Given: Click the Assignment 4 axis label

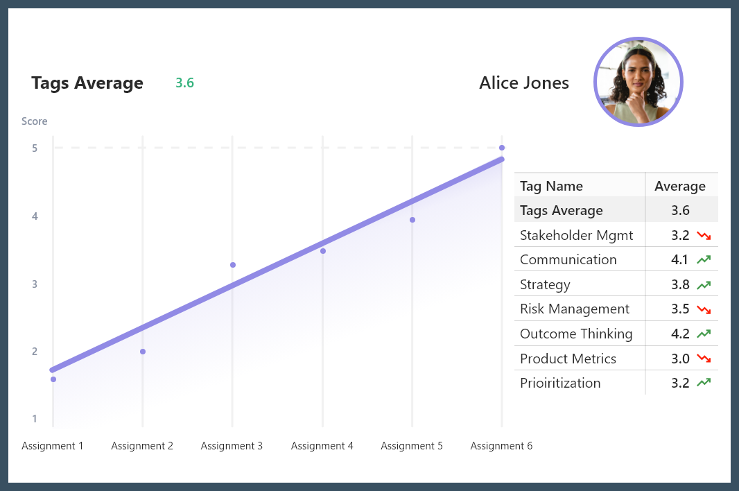Looking at the screenshot, I should 322,446.
